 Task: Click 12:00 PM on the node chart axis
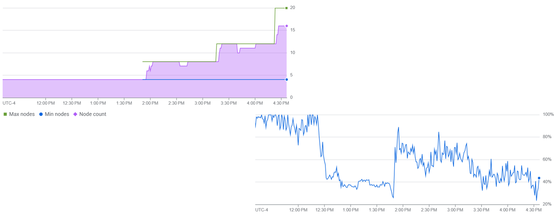[x=46, y=103]
